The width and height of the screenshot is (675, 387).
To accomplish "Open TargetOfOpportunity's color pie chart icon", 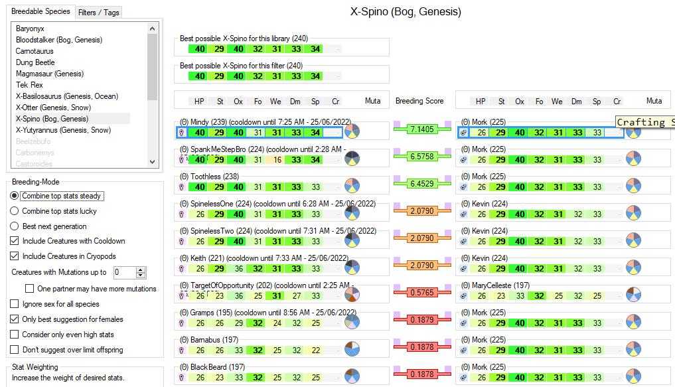I will coord(352,295).
